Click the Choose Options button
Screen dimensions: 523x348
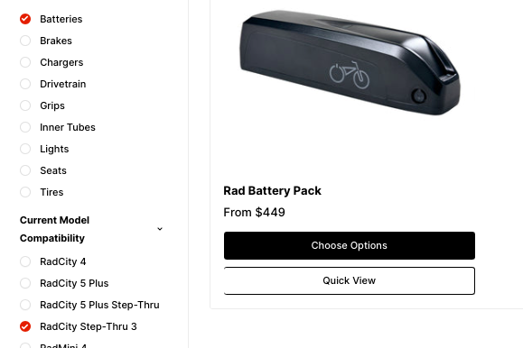[x=350, y=245]
